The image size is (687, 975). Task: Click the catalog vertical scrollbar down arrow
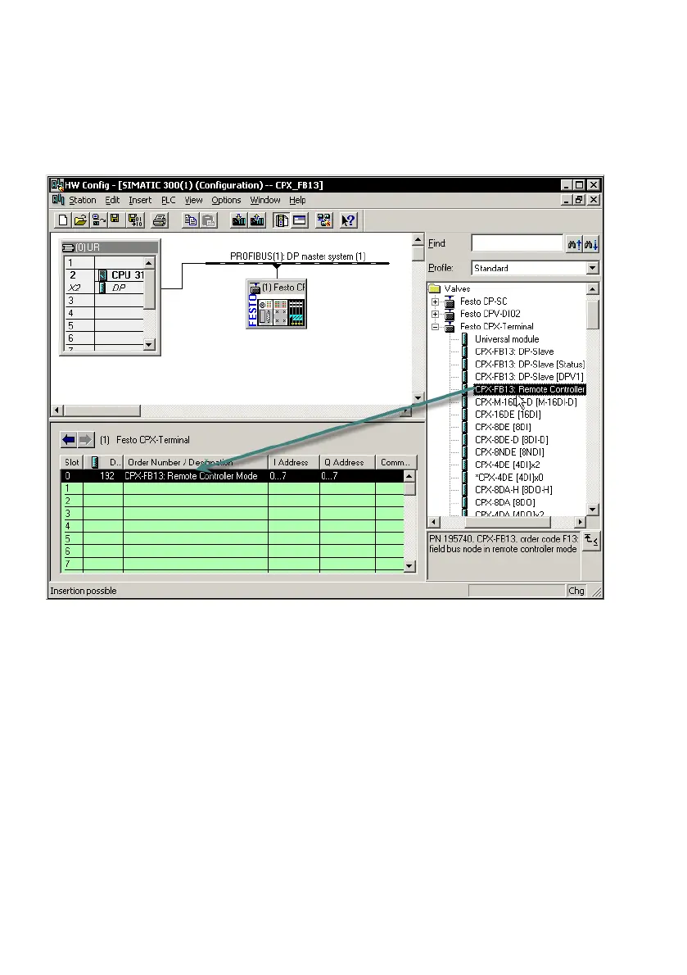(x=593, y=510)
